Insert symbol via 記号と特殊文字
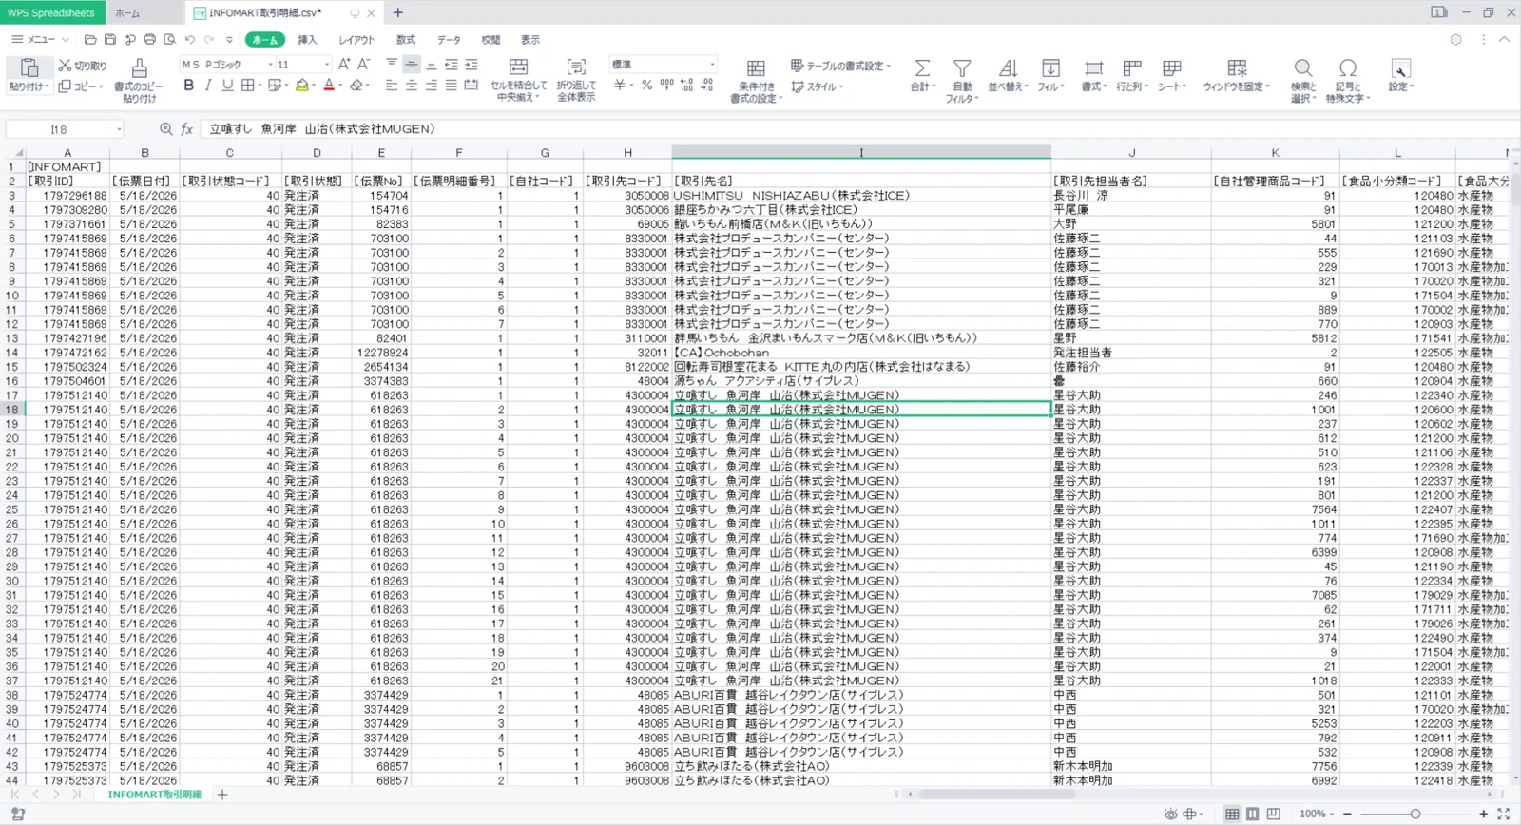1521x825 pixels. 1348,81
